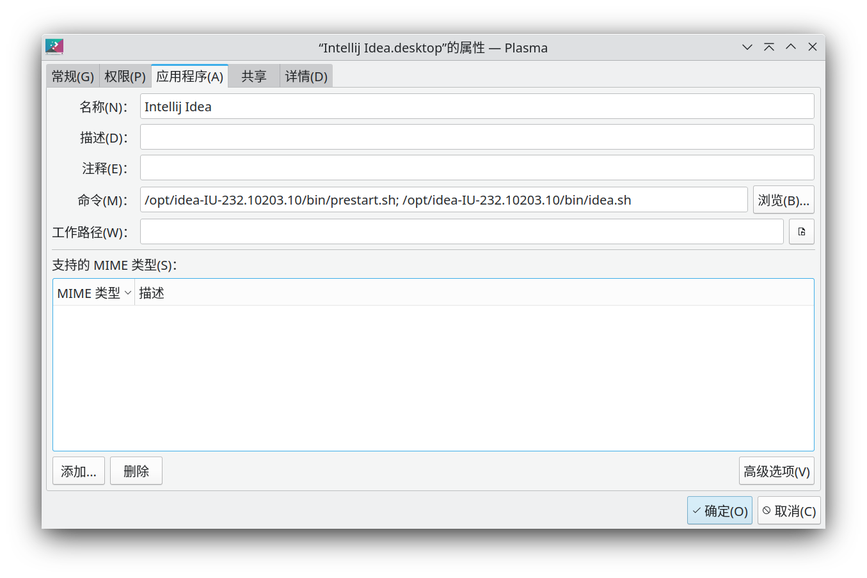Click the window menu icon in title bar
The image size is (867, 578).
54,47
